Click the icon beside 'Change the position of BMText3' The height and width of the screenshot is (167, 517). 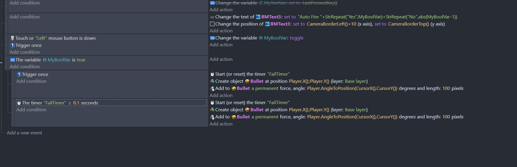coord(212,24)
